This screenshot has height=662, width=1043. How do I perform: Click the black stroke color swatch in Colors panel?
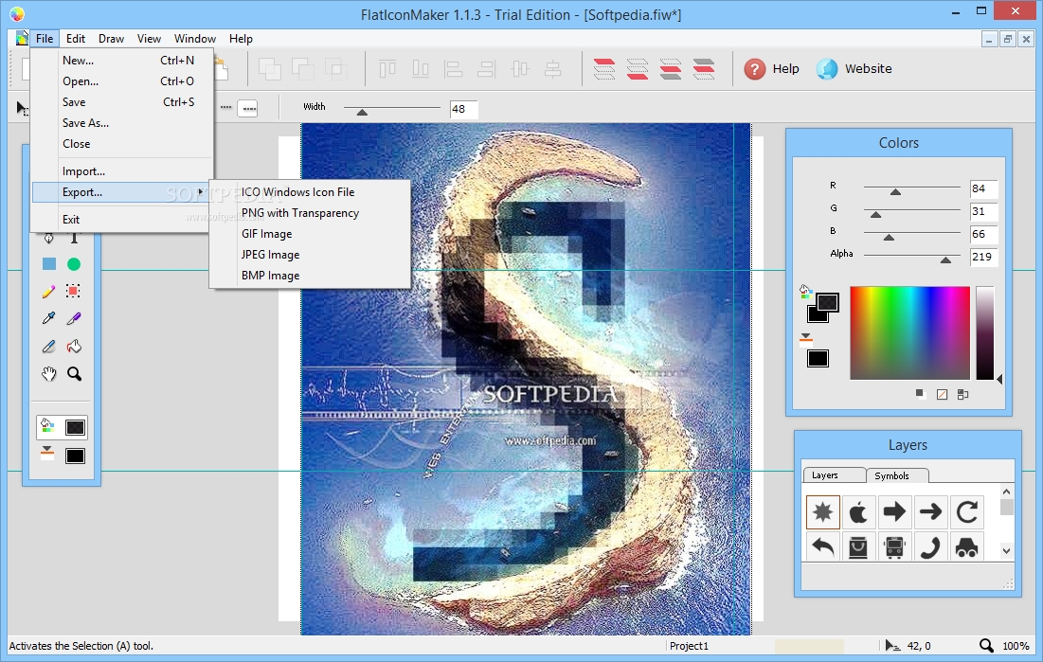pyautogui.click(x=818, y=359)
